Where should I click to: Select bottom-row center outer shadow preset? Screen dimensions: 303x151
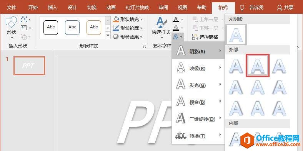257,108
